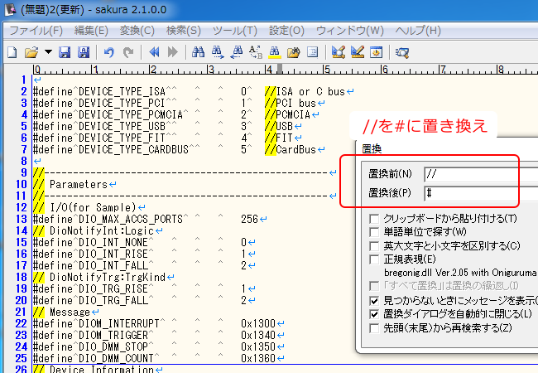Open type-specific settings ruler-pencil icon
538x373 pixels.
tap(358, 52)
